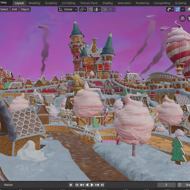Viewport: 190px width, 190px height.
Task: Expand the gizmo options dropdown arrow
Action: tap(183, 9)
